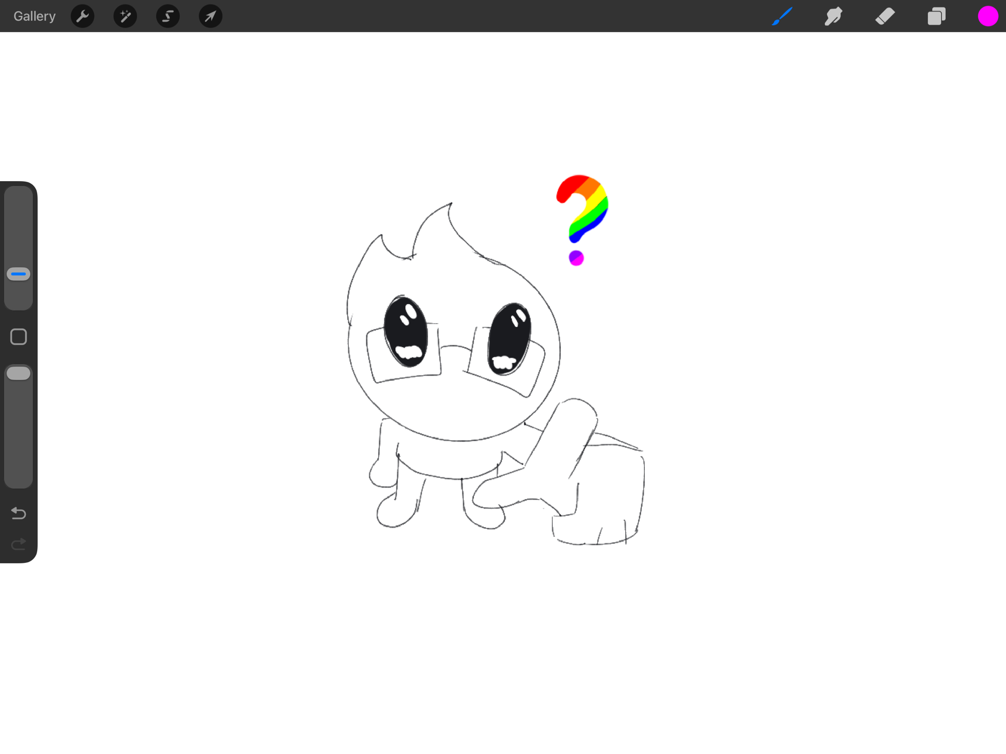Click the purple dot under the question mark
Screen dimensions: 1006x754
point(576,258)
